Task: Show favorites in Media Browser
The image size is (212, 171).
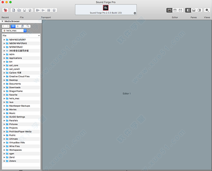Action: pyautogui.click(x=18, y=26)
